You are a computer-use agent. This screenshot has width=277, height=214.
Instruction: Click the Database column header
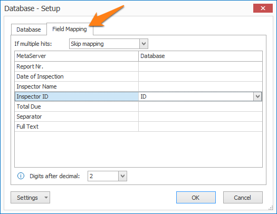coord(200,56)
